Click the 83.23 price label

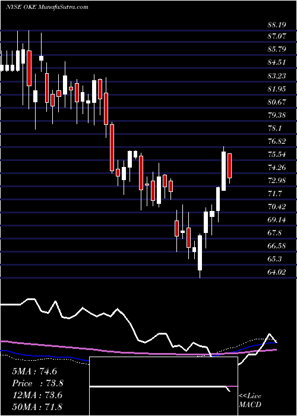pyautogui.click(x=277, y=76)
